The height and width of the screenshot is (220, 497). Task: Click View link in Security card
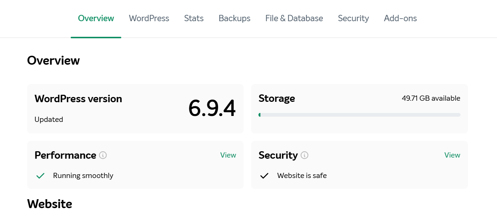pos(452,155)
